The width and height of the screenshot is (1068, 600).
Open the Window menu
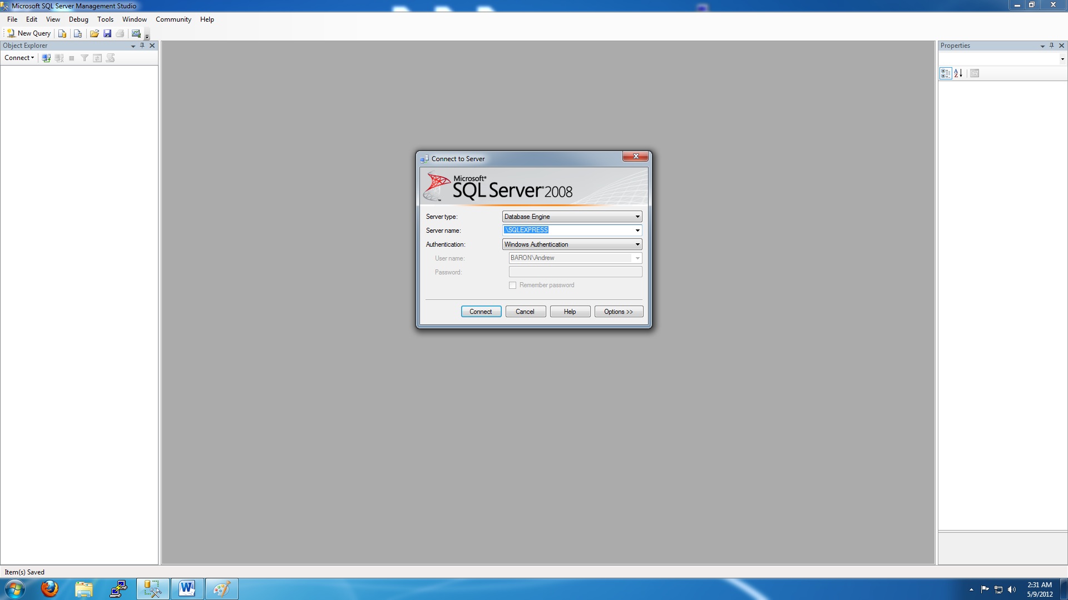135,19
